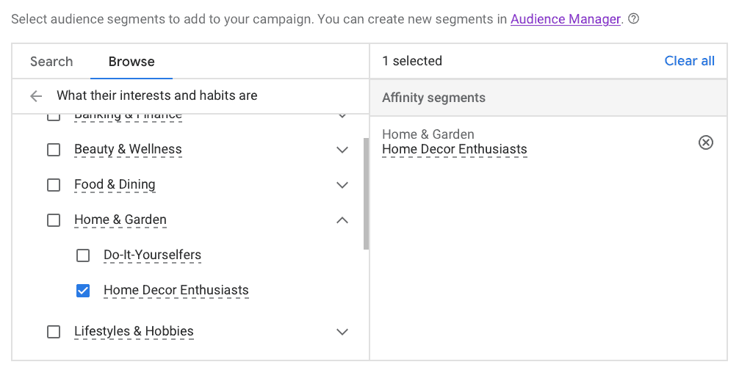Viewport: 739px width, 370px height.
Task: Collapse the Home & Garden category
Action: pyautogui.click(x=342, y=220)
